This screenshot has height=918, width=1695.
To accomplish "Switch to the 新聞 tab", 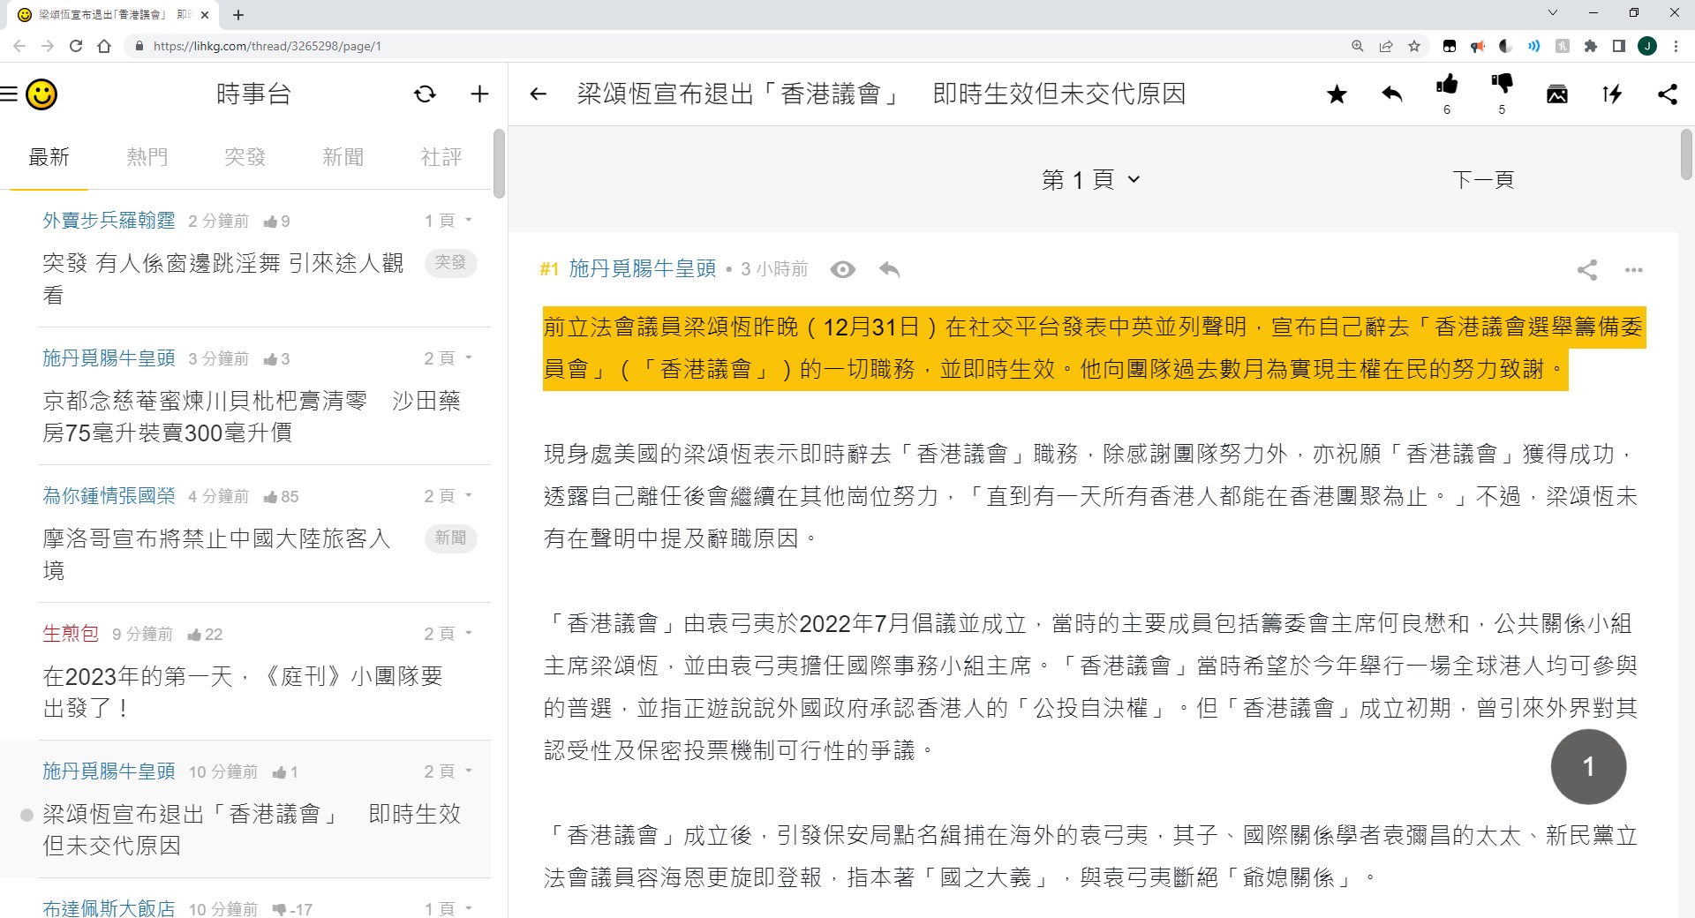I will pyautogui.click(x=343, y=157).
